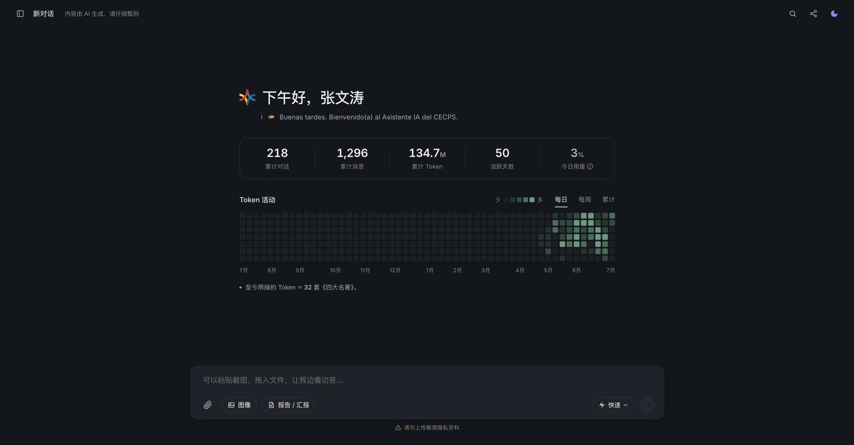Click the send arrow button
The width and height of the screenshot is (854, 445).
(x=647, y=405)
